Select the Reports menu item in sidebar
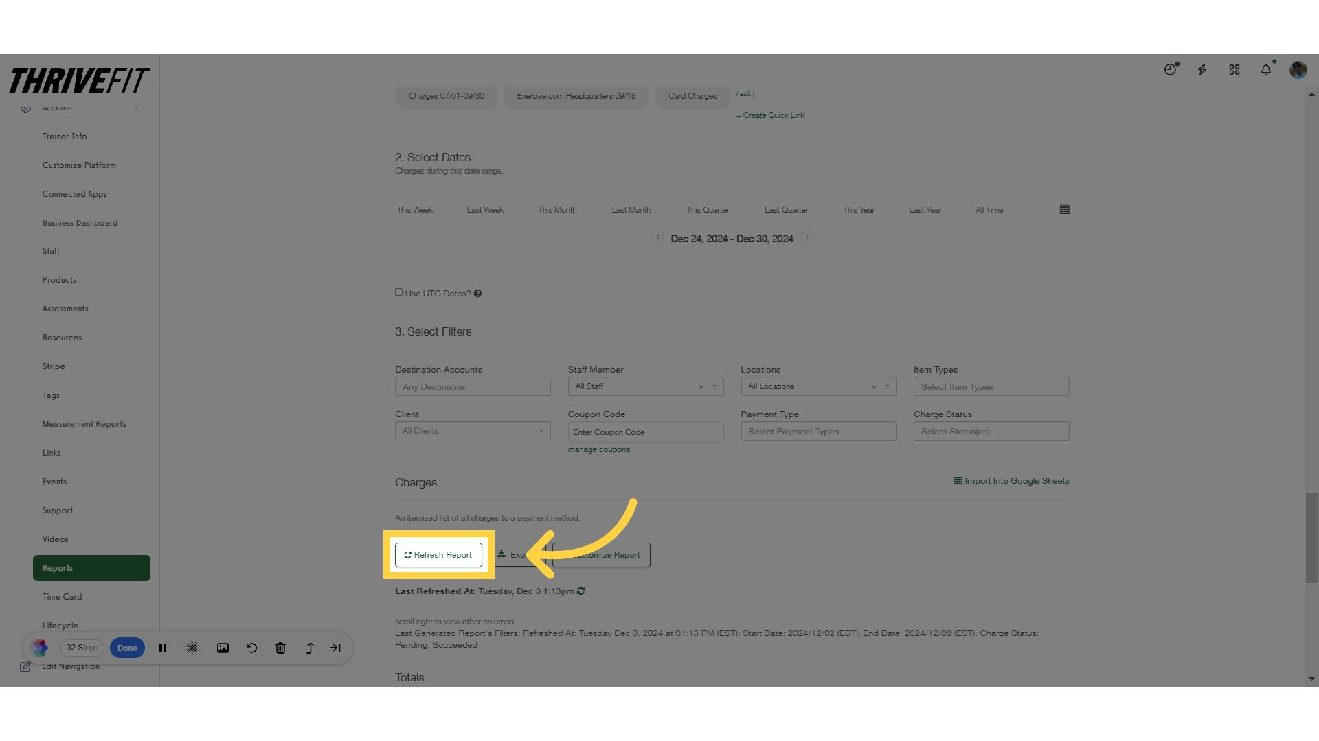Screen dimensions: 1319x741 pos(91,568)
